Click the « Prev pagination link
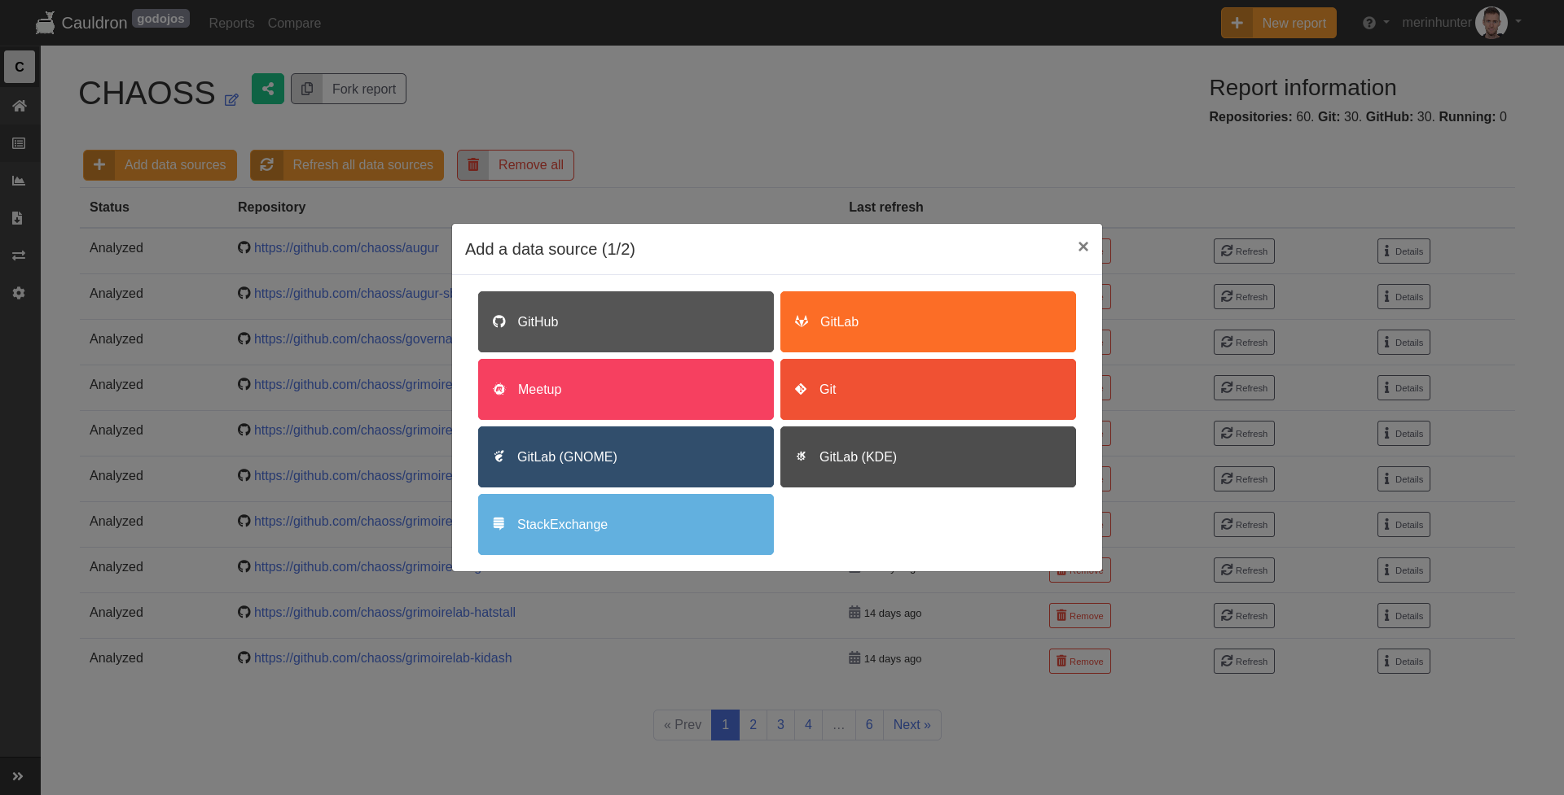1564x795 pixels. coord(683,725)
